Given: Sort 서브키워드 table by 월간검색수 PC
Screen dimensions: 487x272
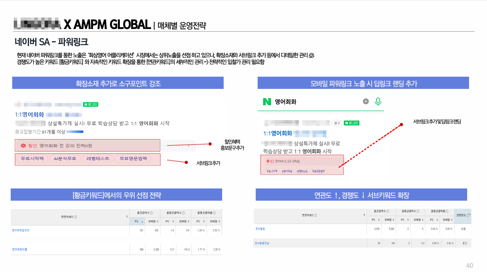Looking at the screenshot, I should tap(379, 220).
